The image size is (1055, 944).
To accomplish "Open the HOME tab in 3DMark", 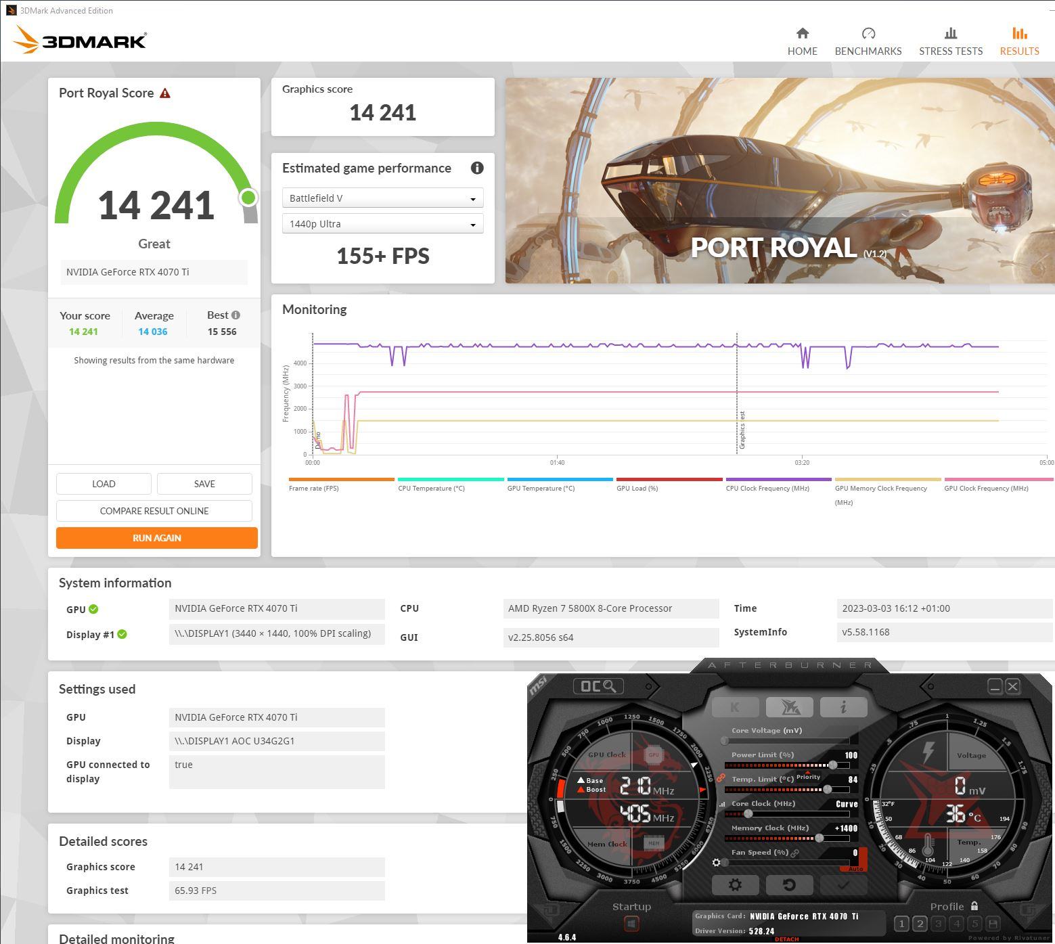I will click(x=802, y=42).
